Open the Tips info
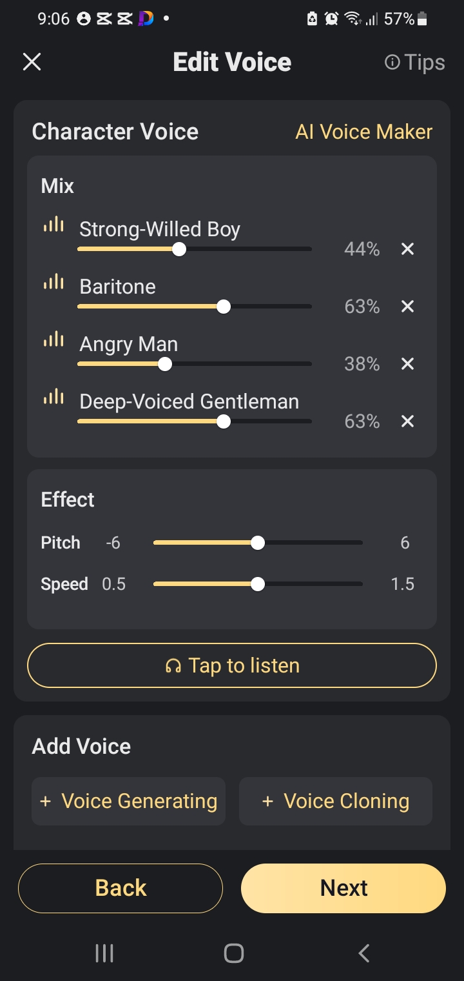Viewport: 464px width, 981px height. 414,62
